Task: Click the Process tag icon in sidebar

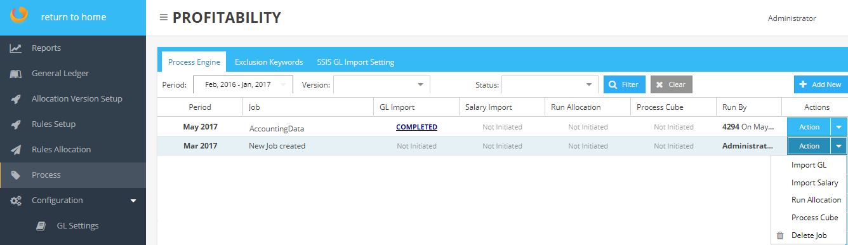Action: pos(17,175)
